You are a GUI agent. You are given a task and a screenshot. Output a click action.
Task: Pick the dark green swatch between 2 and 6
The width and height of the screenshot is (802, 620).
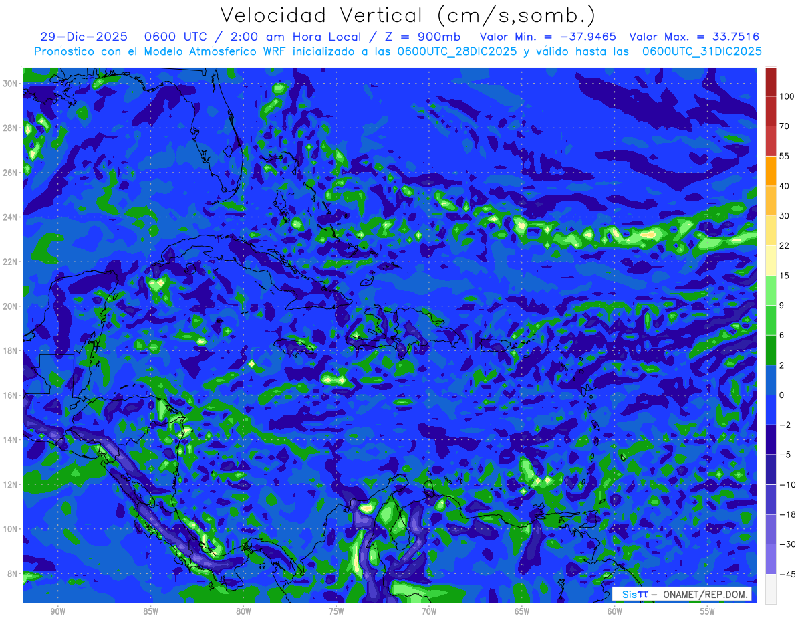[771, 350]
